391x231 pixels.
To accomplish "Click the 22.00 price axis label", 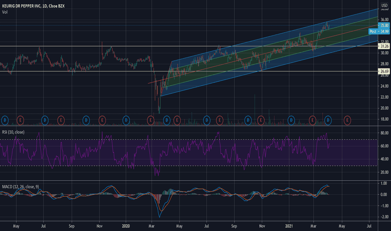I will 384,97.
